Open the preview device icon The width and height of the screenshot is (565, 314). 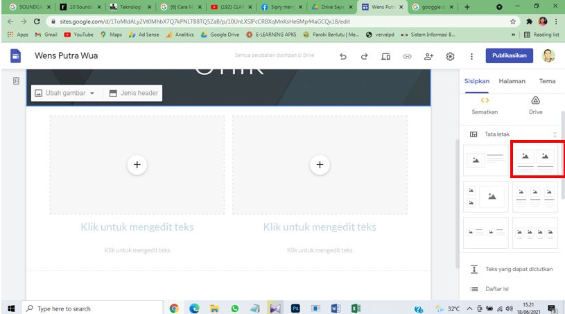385,56
